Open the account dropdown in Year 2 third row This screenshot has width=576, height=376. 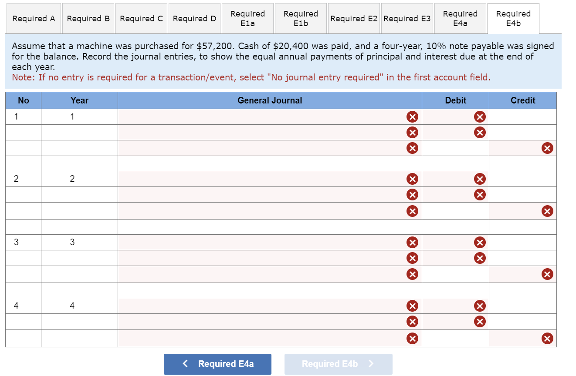(x=261, y=211)
